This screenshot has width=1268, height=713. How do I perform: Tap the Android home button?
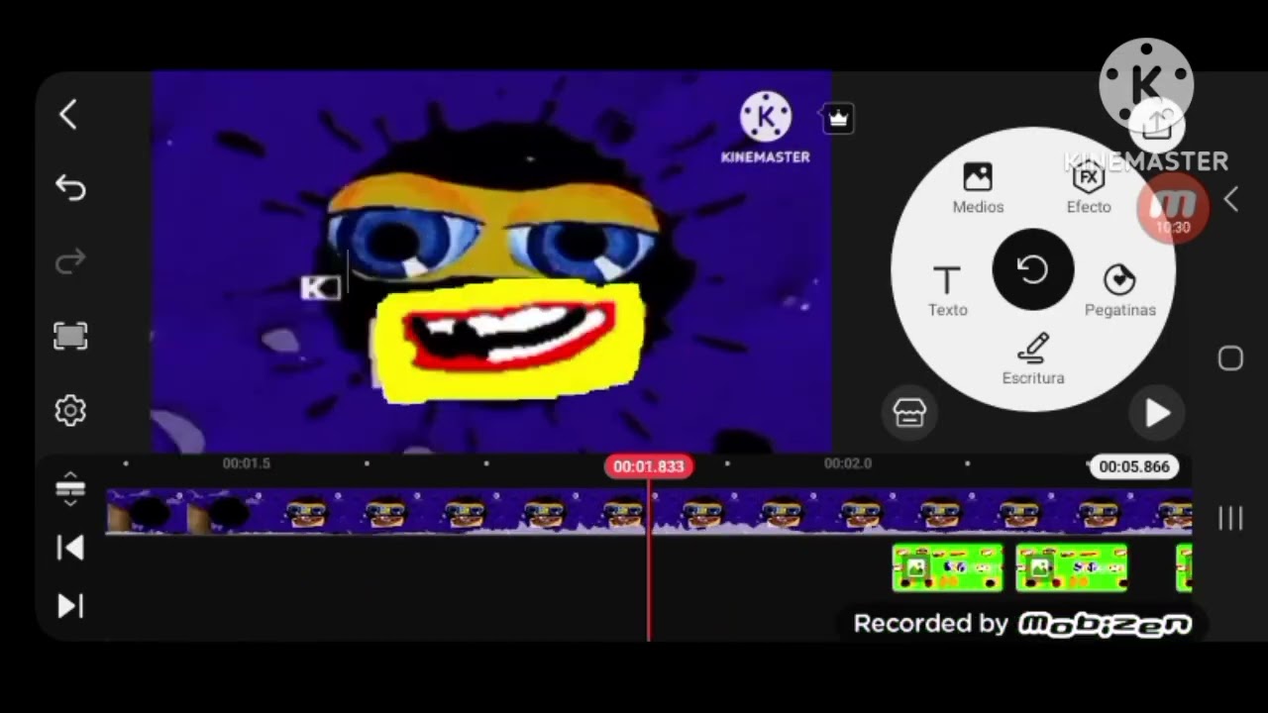pos(1230,358)
